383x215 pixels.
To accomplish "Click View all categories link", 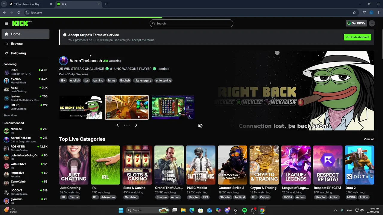I will coord(369,139).
